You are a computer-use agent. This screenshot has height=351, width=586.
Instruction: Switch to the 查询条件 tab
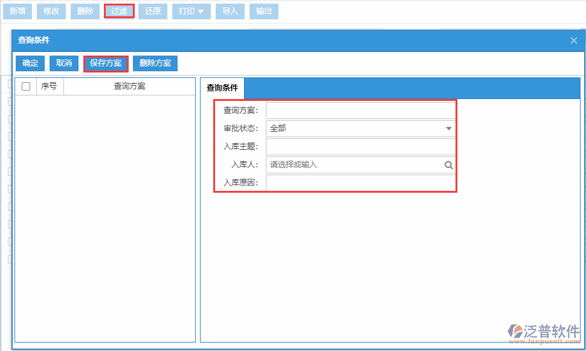(x=222, y=87)
